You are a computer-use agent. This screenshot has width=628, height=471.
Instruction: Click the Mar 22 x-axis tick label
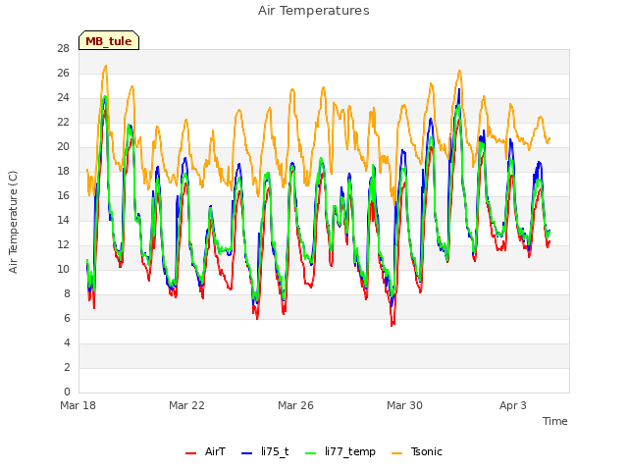(x=186, y=405)
